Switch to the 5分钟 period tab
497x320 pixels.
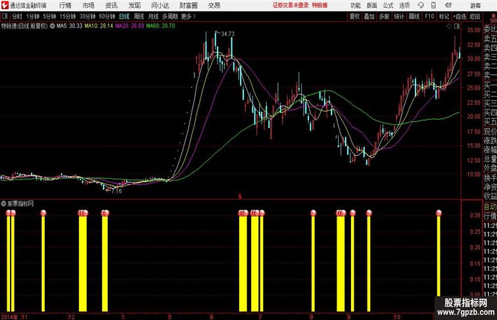[x=49, y=16]
